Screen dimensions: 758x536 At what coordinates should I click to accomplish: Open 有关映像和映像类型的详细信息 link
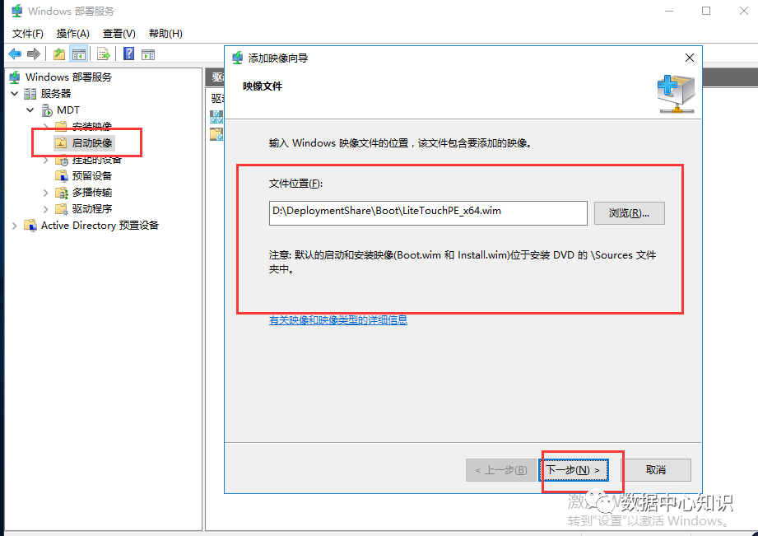[338, 319]
